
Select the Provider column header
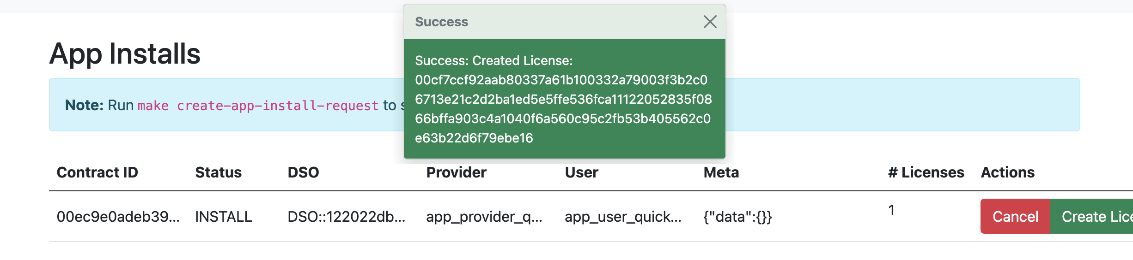tap(456, 172)
